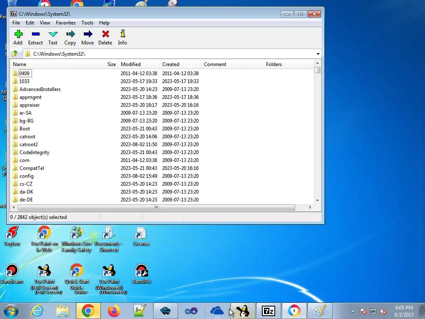Launch Tux Paint (Windowed) shortcut
Screen dimensions: 425x319
coord(109,277)
